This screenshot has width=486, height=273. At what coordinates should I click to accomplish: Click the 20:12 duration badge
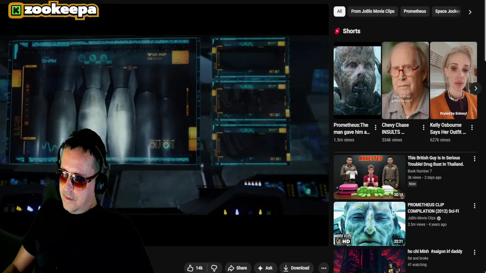[x=398, y=195]
